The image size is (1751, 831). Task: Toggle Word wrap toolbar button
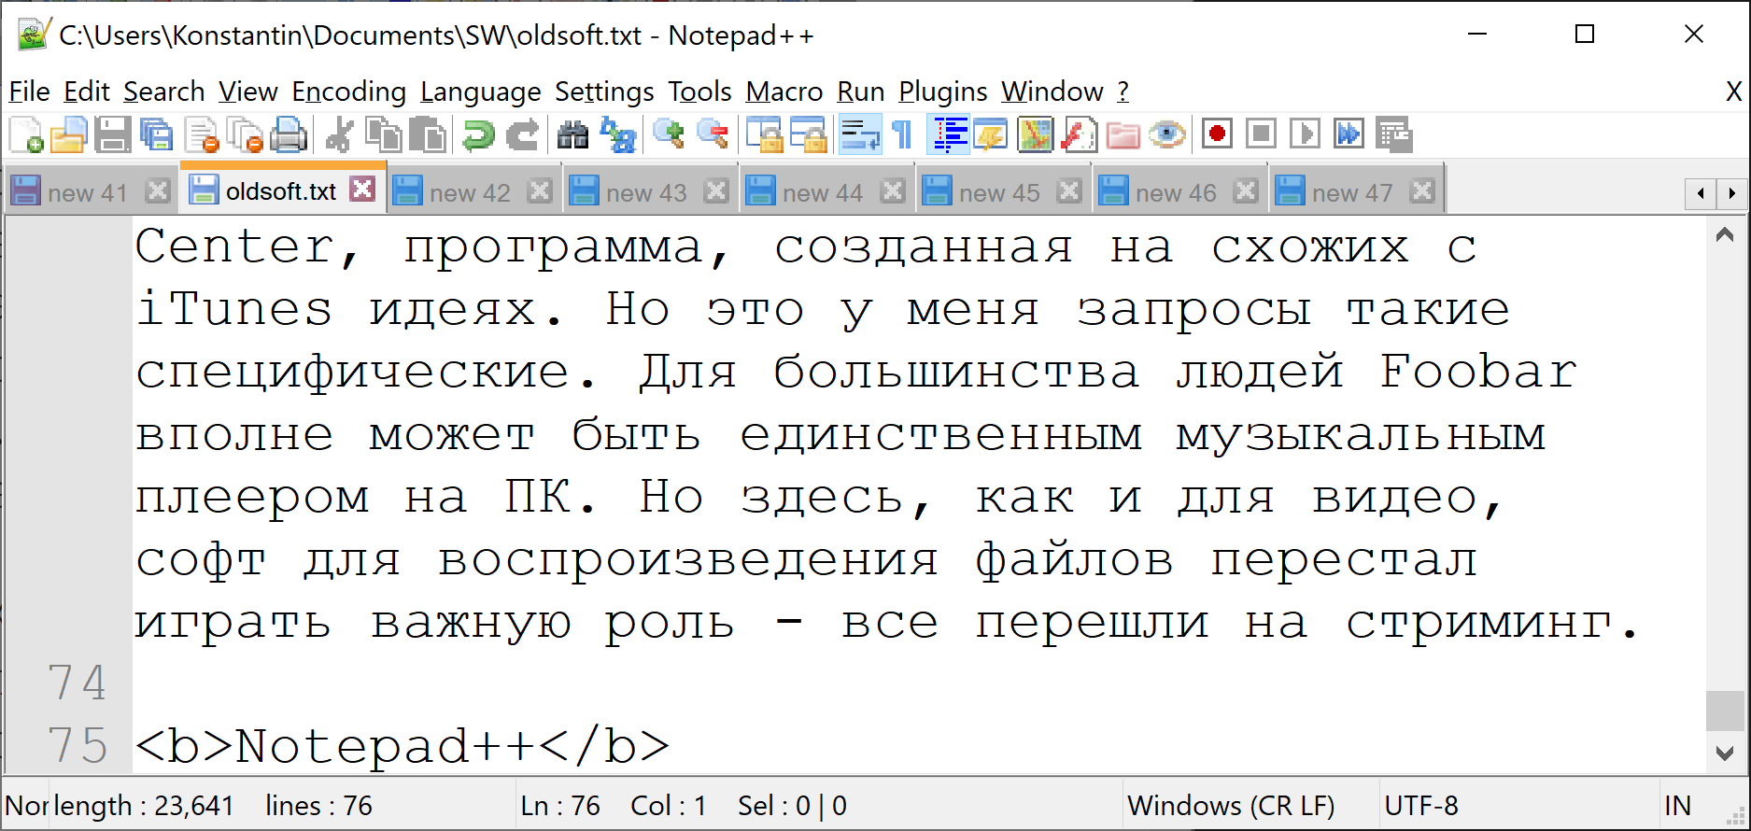click(859, 135)
